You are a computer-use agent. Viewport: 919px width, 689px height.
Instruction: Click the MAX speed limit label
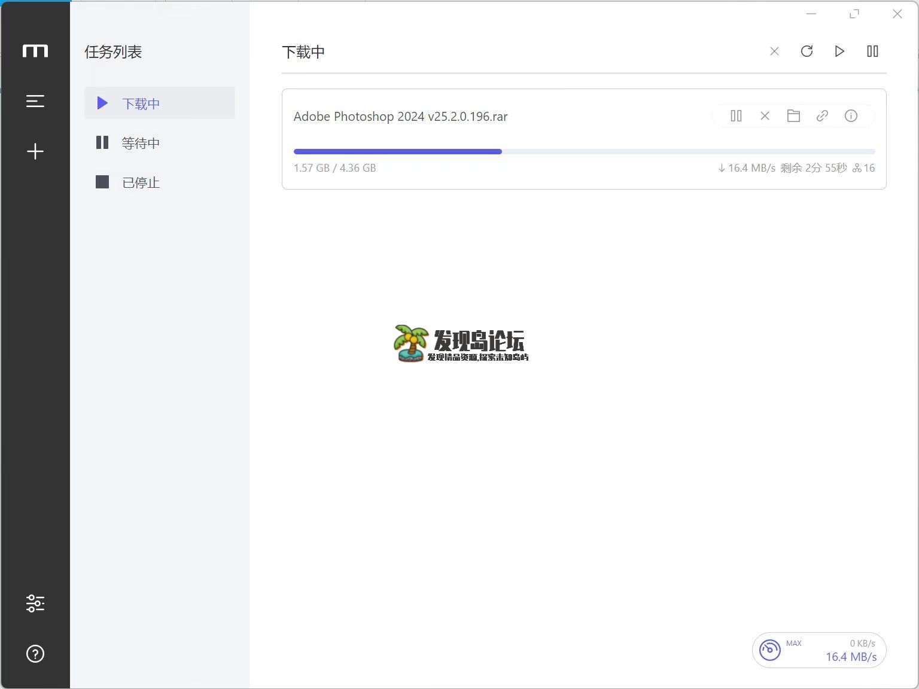[794, 644]
